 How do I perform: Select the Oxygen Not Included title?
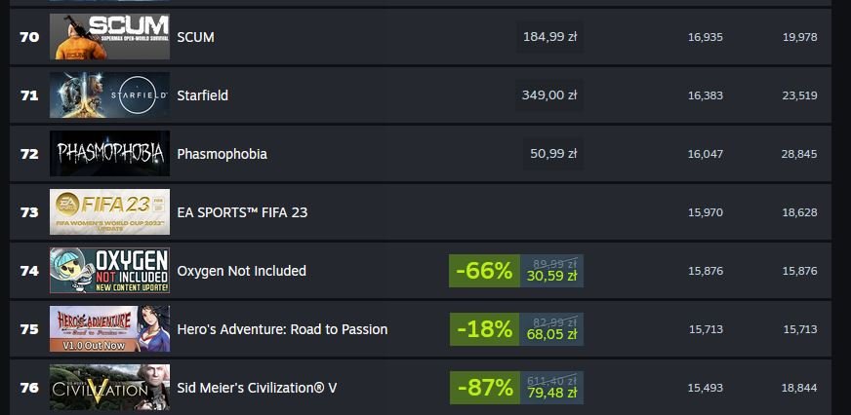[241, 271]
